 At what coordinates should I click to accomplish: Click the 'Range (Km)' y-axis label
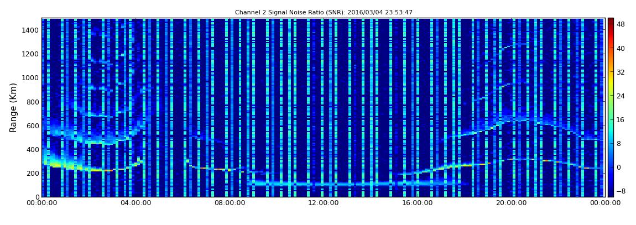[13, 107]
